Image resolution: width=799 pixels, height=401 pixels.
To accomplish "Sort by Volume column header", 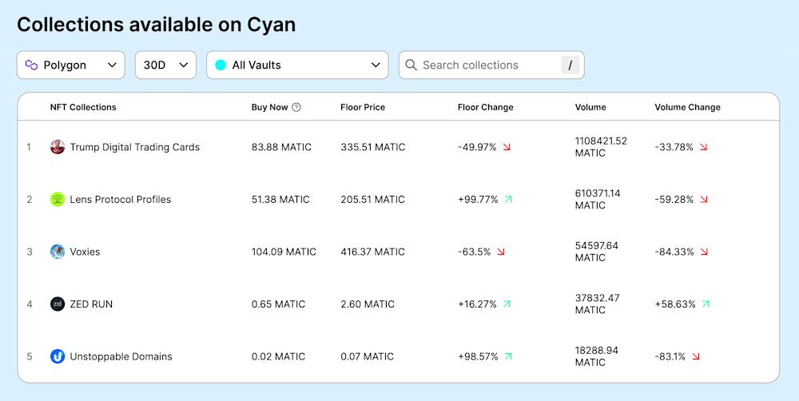I will click(x=590, y=107).
